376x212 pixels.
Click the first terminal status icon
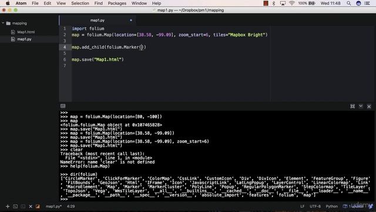(15, 206)
